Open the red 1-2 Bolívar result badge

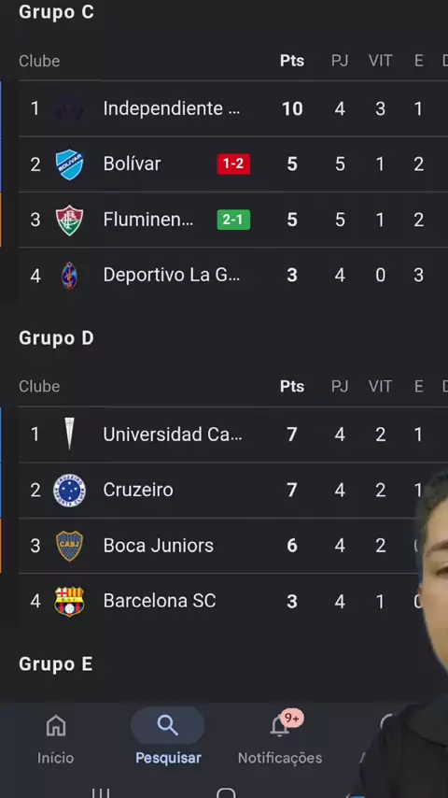[233, 164]
